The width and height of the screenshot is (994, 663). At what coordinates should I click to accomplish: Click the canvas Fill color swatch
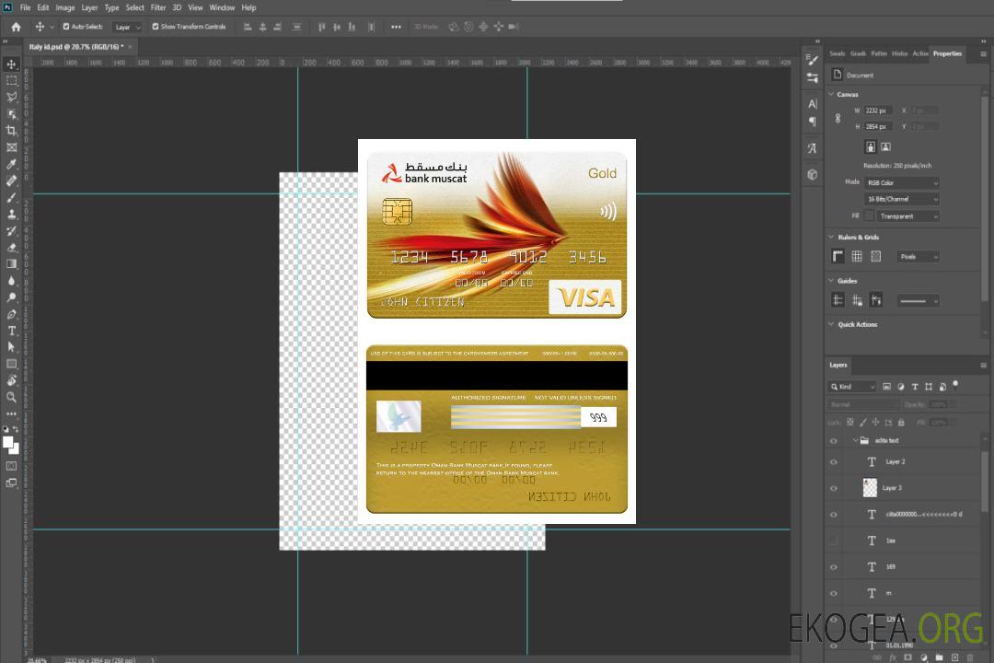coord(869,216)
